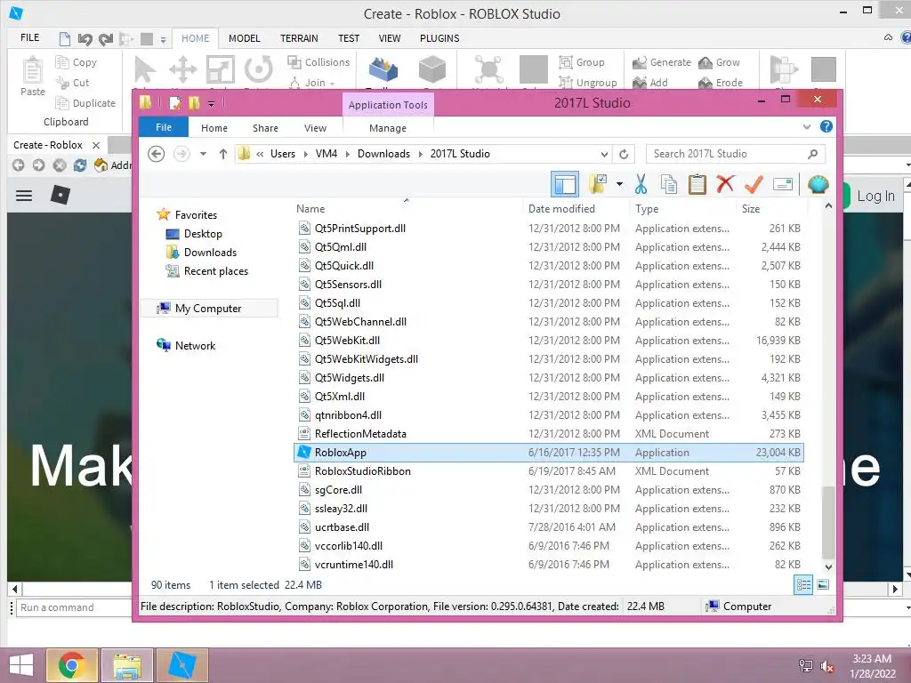Open the Explorer File tab
Viewport: 911px width, 683px height.
click(x=164, y=127)
